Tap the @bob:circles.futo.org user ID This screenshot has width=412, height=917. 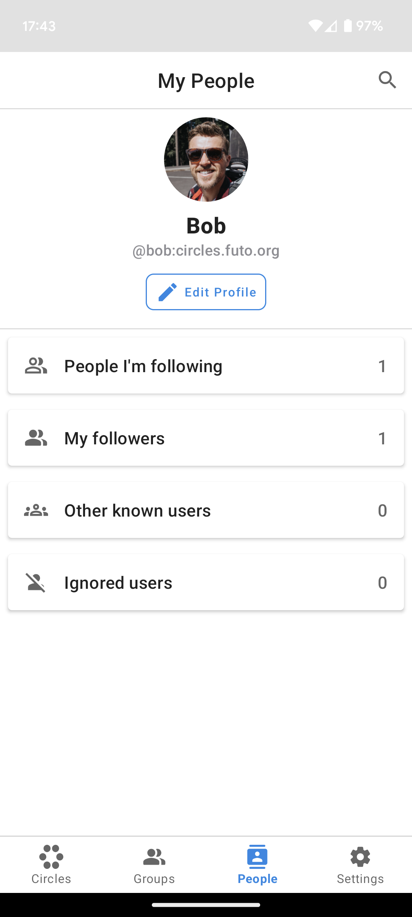pyautogui.click(x=206, y=251)
